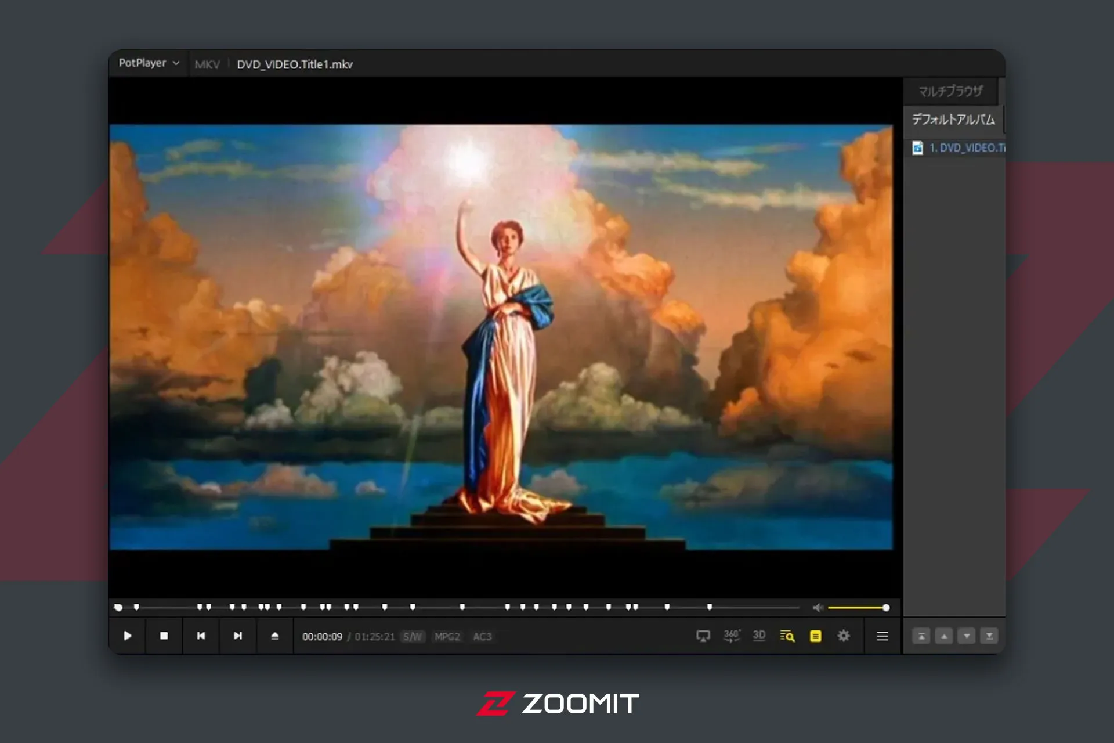Stop the video with the Stop button
The width and height of the screenshot is (1114, 743).
164,636
